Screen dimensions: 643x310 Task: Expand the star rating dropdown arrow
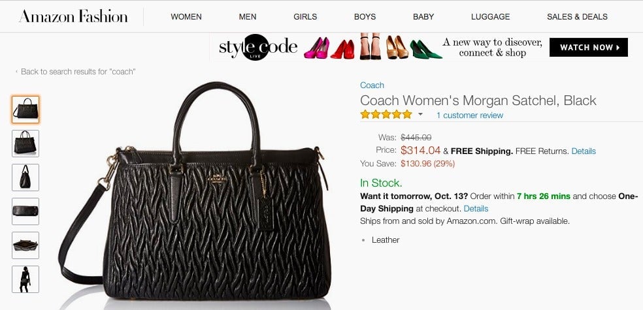coord(420,115)
